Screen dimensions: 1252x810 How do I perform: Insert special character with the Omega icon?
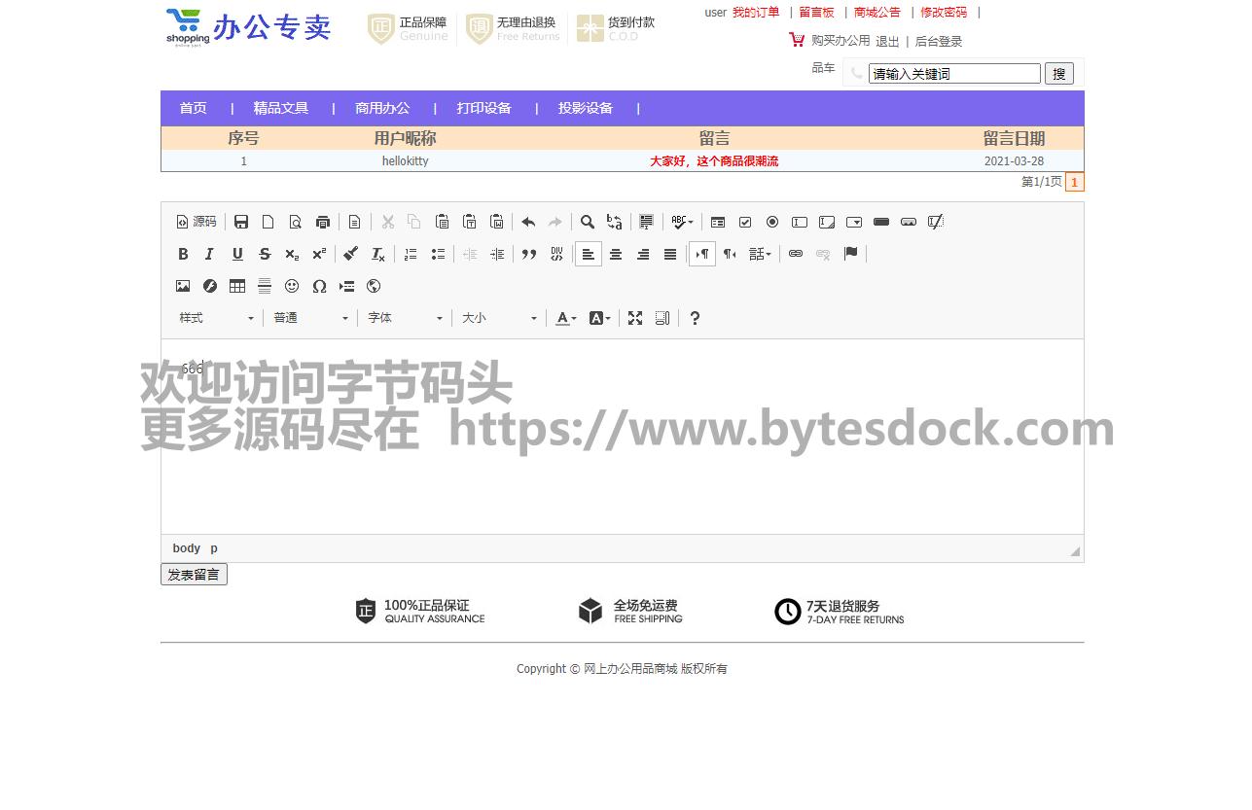[x=319, y=286]
